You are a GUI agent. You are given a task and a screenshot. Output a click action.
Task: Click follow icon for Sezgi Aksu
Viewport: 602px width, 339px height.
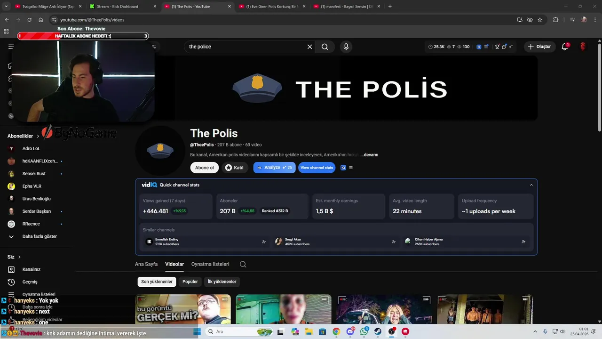pos(394,242)
